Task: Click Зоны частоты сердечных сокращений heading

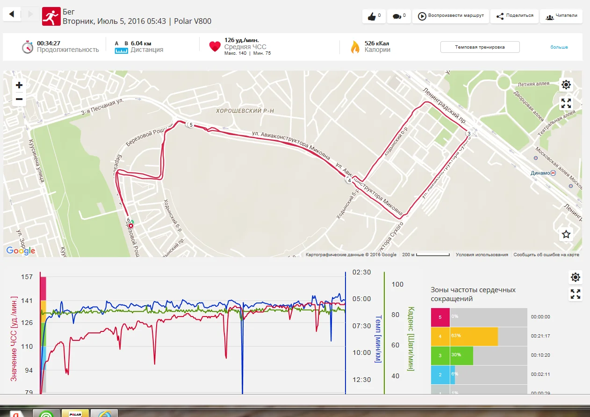Action: (473, 294)
